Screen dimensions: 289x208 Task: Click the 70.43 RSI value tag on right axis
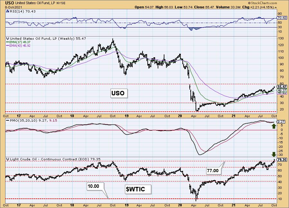[282, 18]
